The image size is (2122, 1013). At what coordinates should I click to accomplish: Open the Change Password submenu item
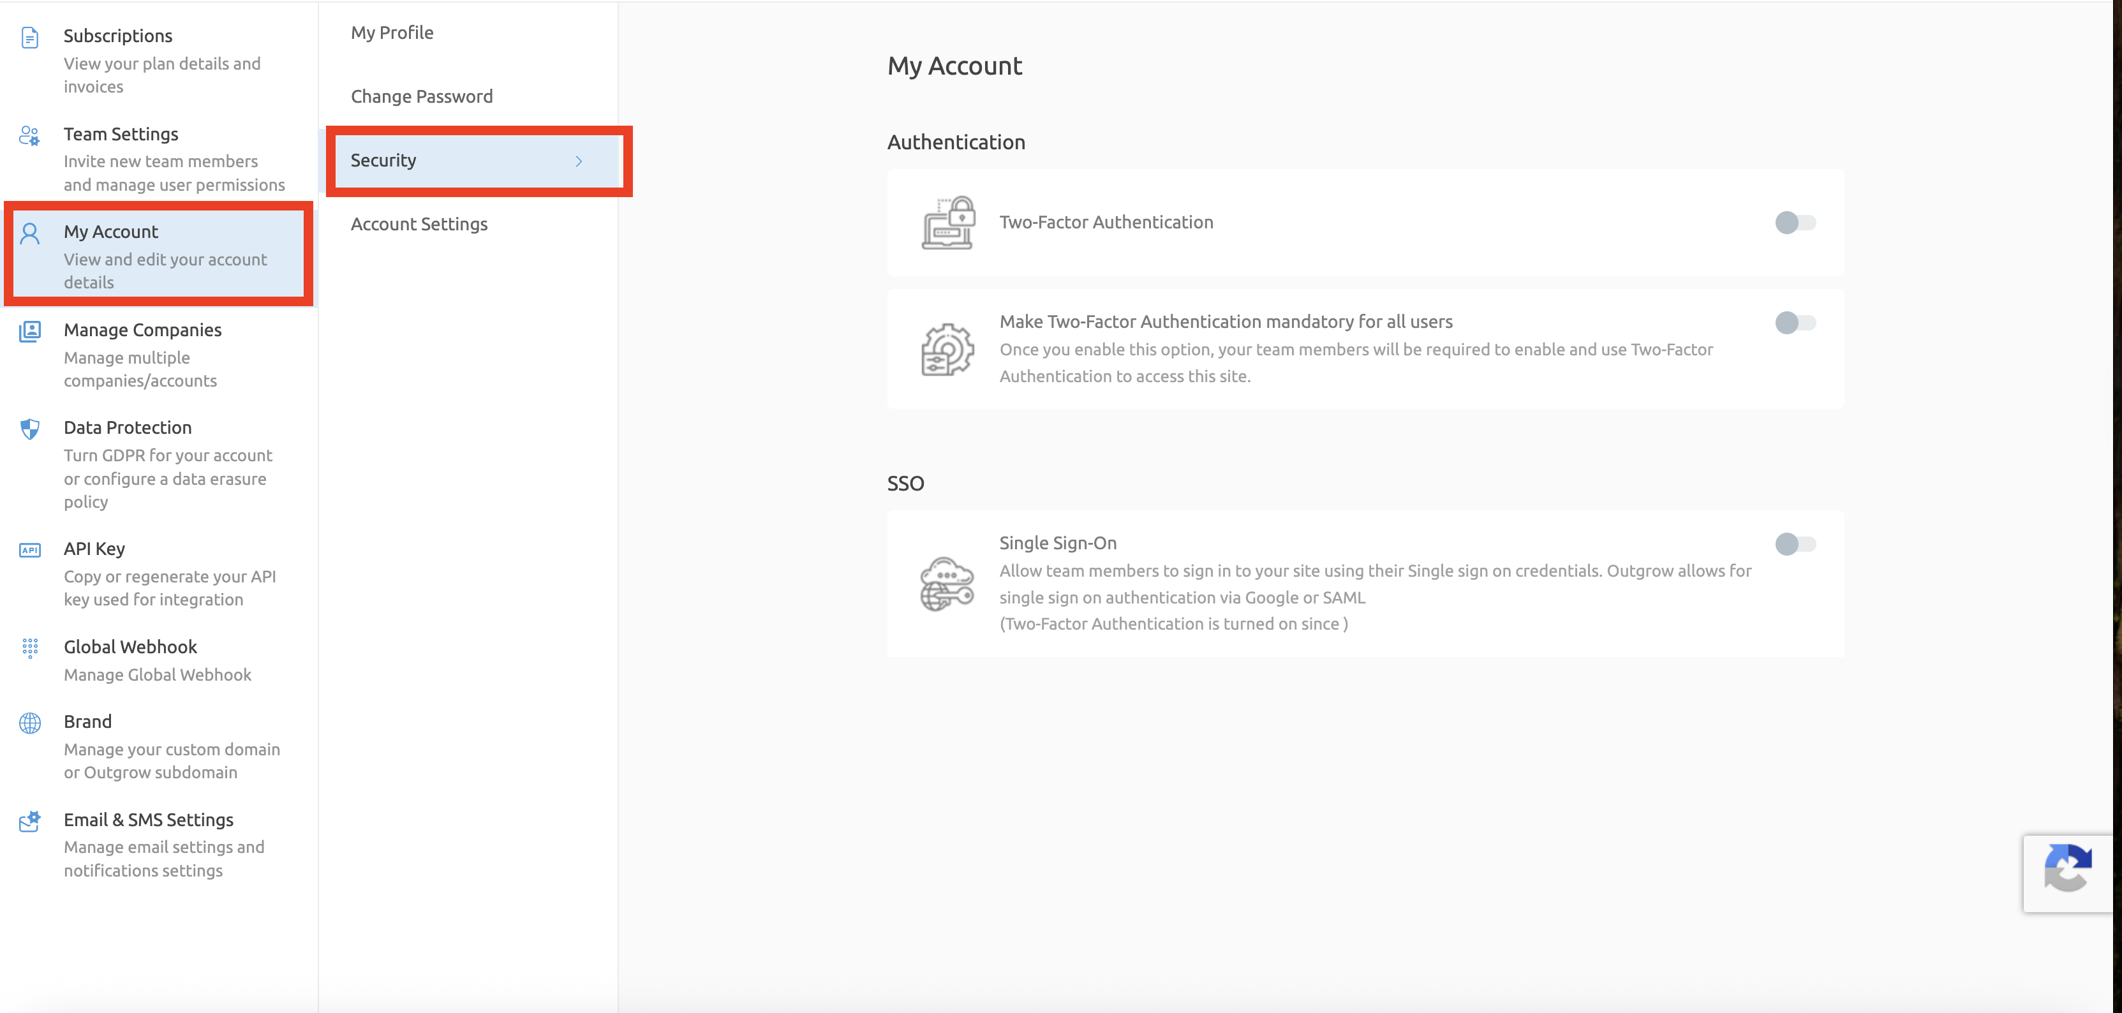422,96
